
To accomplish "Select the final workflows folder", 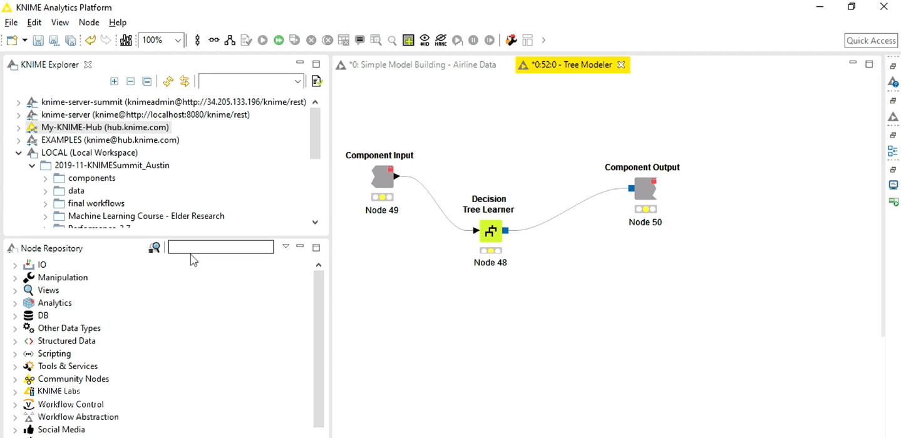I will click(x=96, y=203).
